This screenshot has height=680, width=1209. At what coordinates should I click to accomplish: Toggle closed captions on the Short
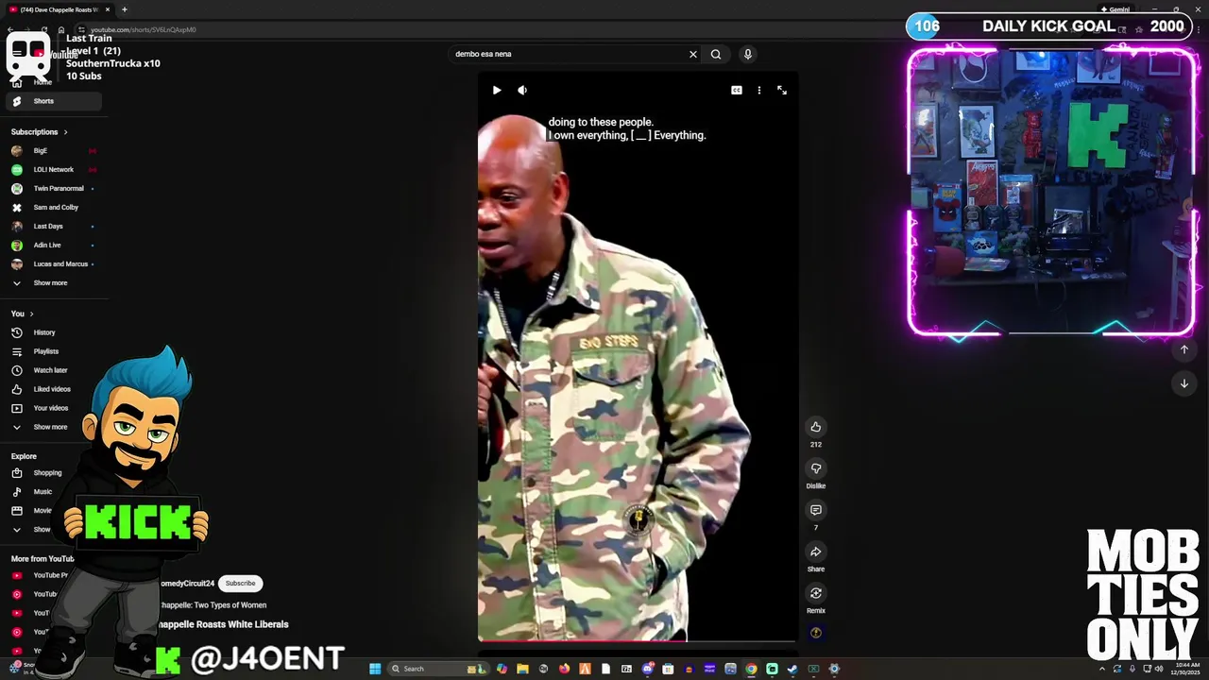(x=737, y=90)
